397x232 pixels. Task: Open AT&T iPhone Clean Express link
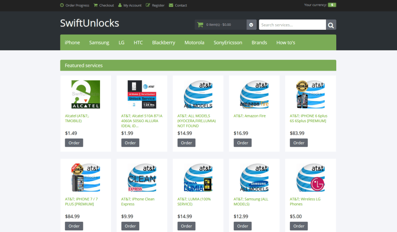[x=138, y=201]
